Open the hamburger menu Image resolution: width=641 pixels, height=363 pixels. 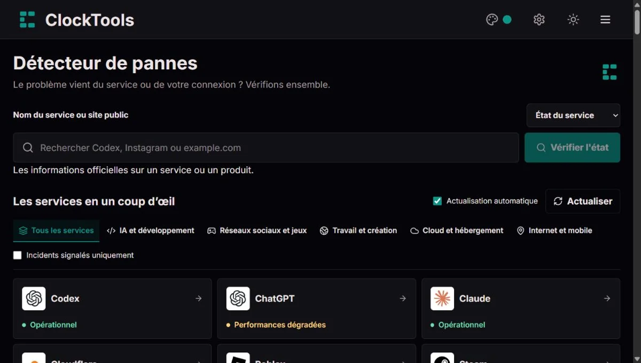[605, 20]
